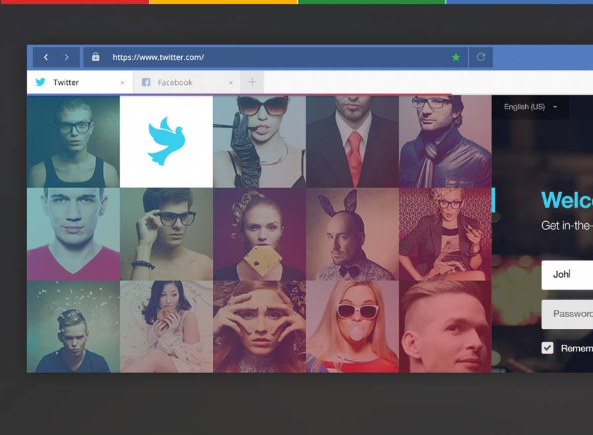
Task: Select the photo of man wearing bunny ears
Action: point(353,234)
